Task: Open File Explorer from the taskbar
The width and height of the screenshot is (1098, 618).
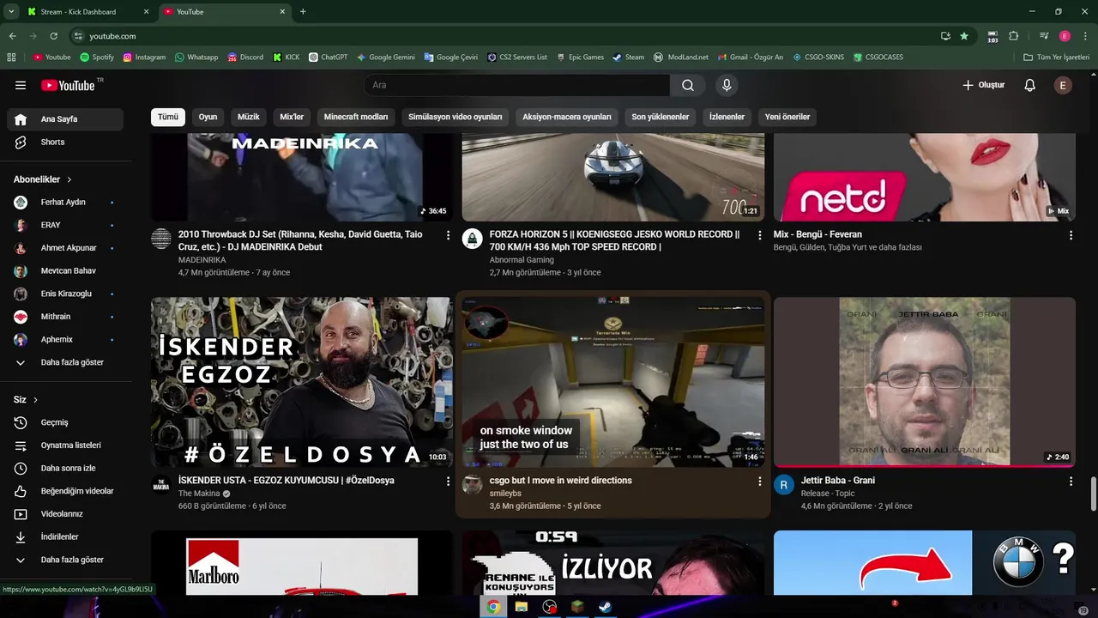Action: 521,607
